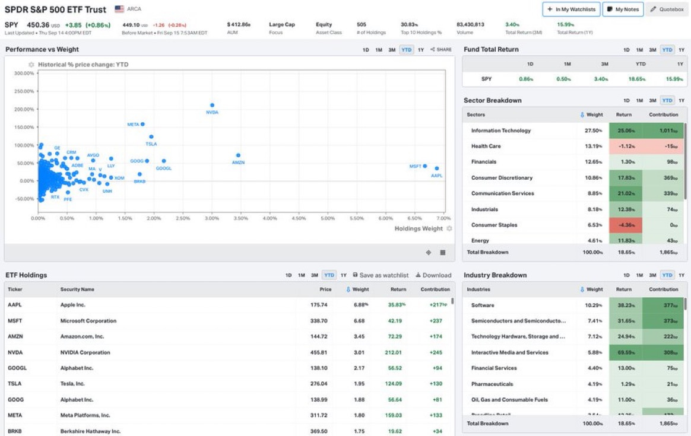
Task: Click the NVDA data point on scatter chart
Action: pos(213,105)
